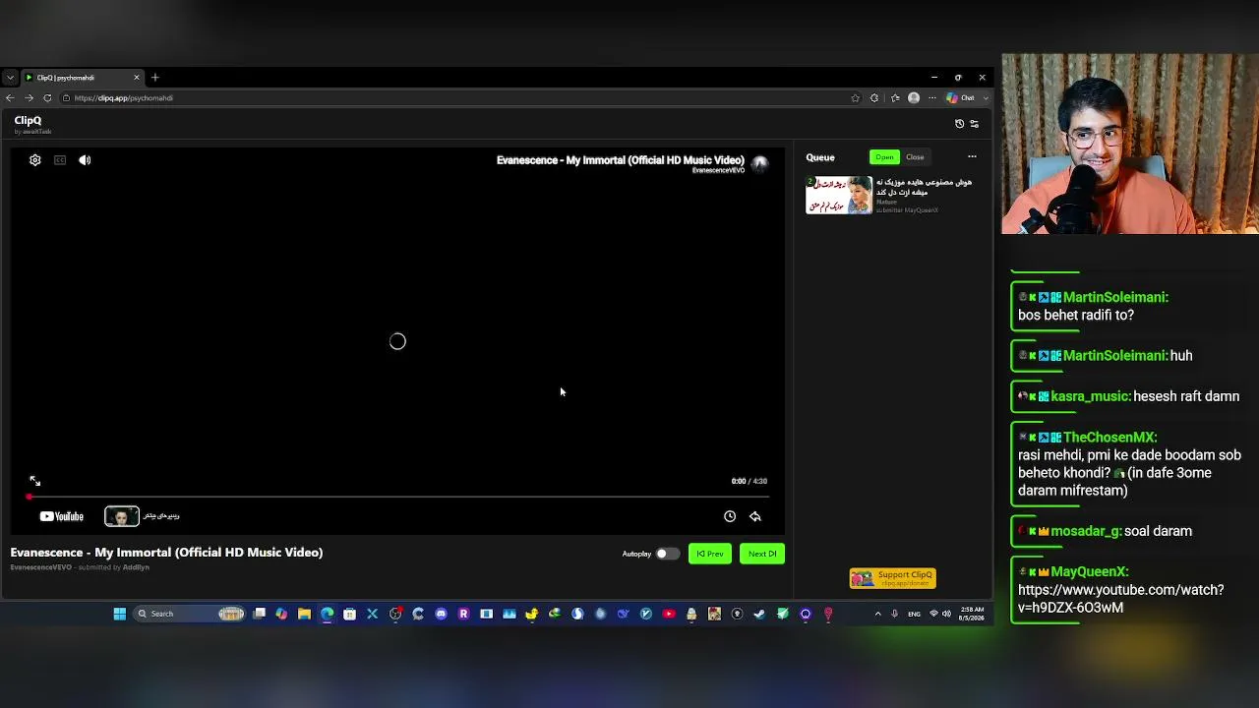This screenshot has width=1259, height=708.
Task: Expand the browser tab search dropdown
Action: [10, 78]
